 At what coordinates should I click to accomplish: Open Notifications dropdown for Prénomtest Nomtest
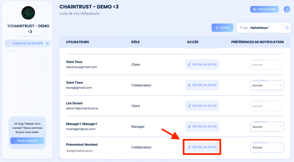(267, 147)
